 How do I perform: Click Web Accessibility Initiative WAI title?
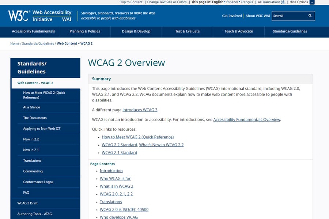click(x=52, y=16)
